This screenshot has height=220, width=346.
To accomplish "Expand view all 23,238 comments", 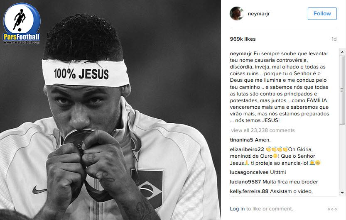I will coord(263,130).
